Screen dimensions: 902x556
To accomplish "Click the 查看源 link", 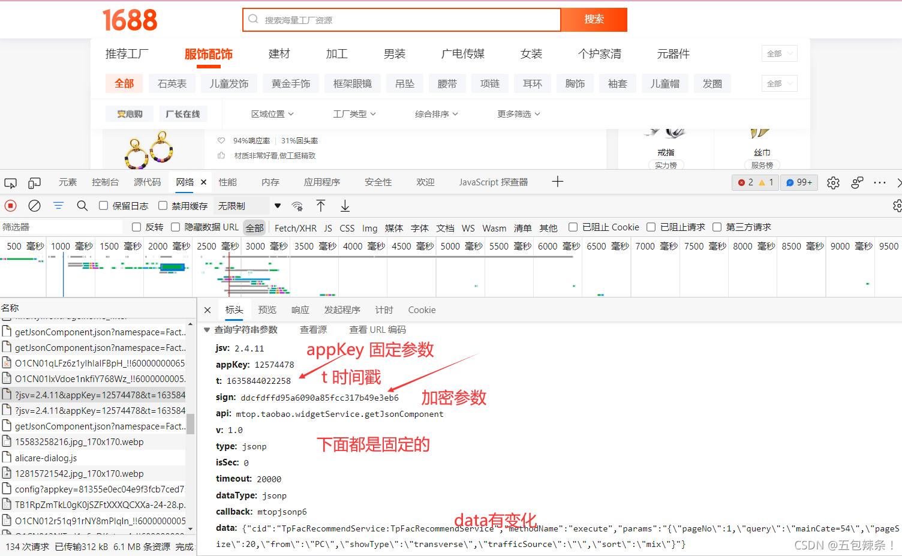I will pyautogui.click(x=313, y=329).
